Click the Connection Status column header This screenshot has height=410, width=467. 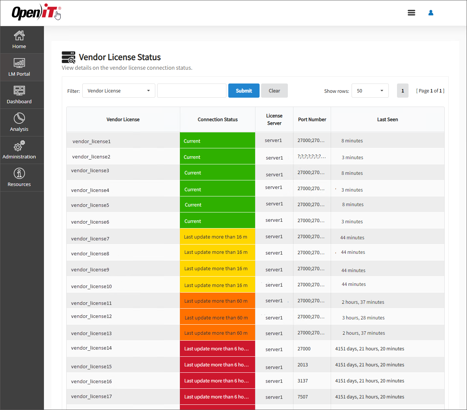click(x=217, y=120)
